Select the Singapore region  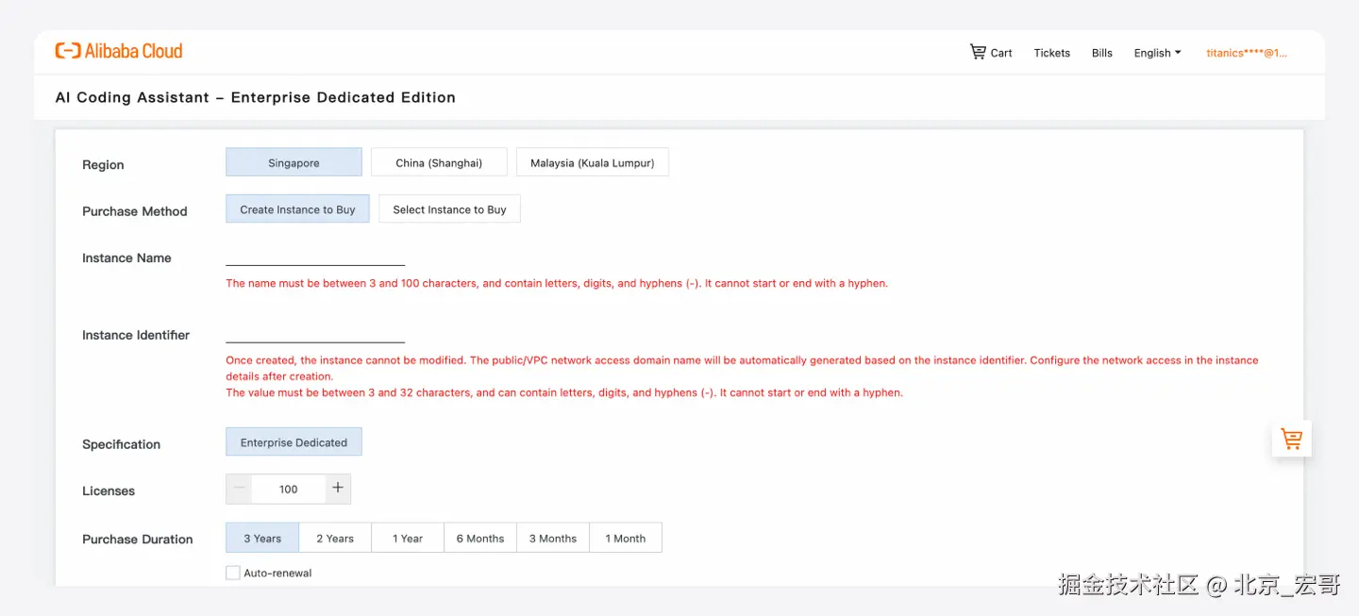tap(294, 162)
